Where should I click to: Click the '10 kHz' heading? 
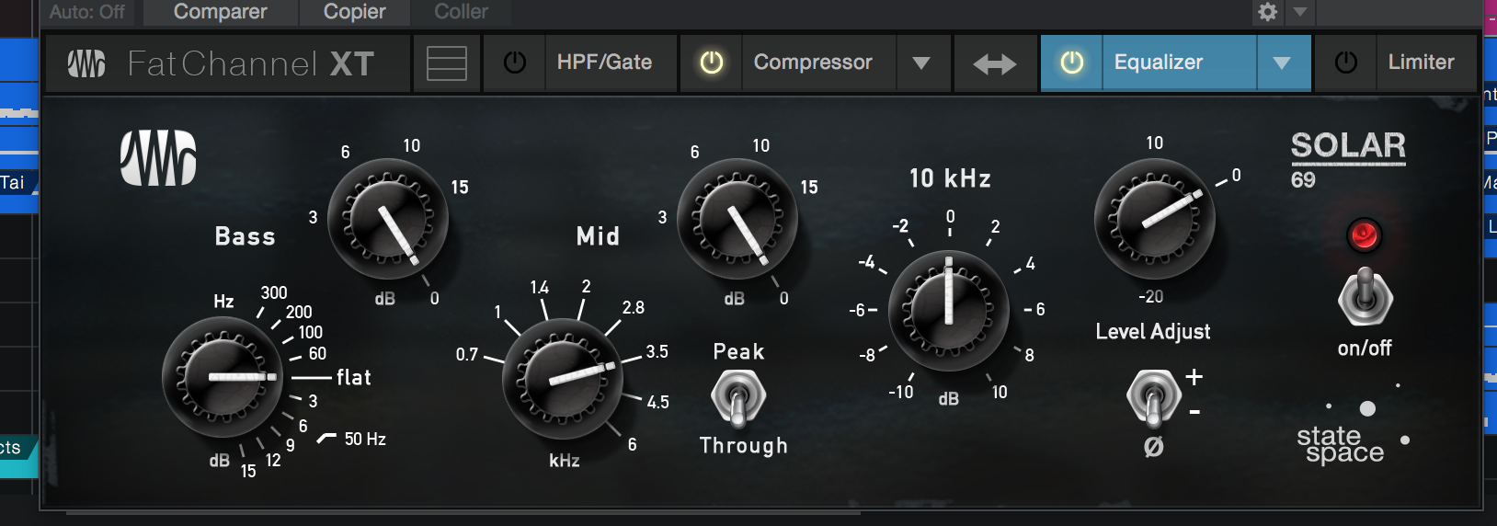[951, 178]
